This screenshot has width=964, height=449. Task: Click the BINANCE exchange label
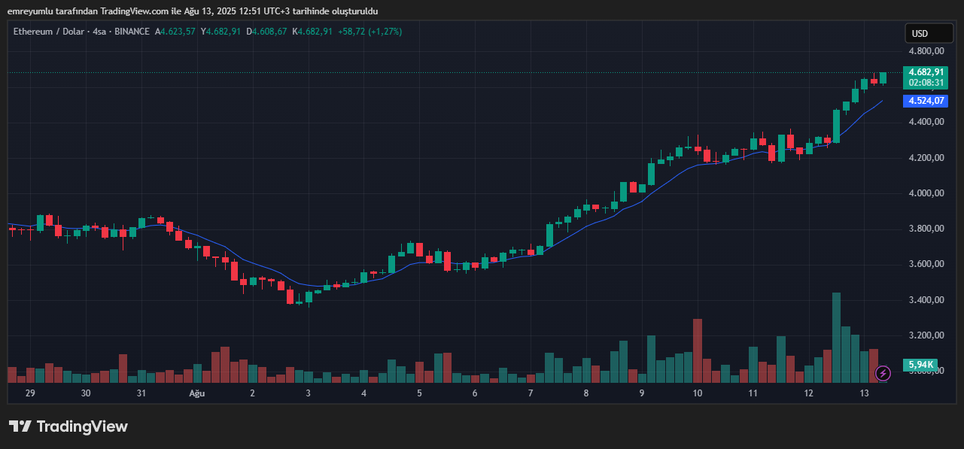pyautogui.click(x=132, y=32)
